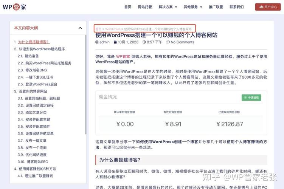The width and height of the screenshot is (284, 189).
Task: Click the WordPress breadcrumb link
Action: [x=113, y=29]
